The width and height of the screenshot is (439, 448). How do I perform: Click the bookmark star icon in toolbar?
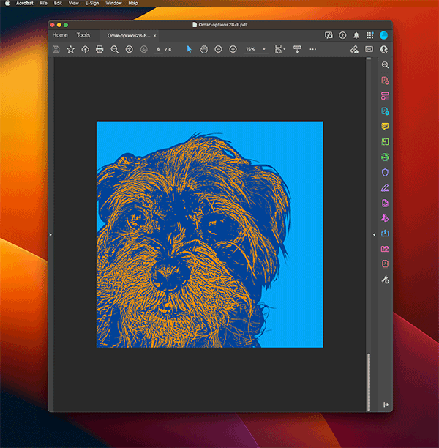(x=71, y=49)
